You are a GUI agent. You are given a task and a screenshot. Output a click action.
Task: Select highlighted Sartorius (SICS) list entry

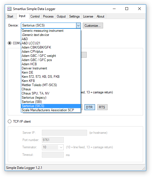tap(51, 106)
